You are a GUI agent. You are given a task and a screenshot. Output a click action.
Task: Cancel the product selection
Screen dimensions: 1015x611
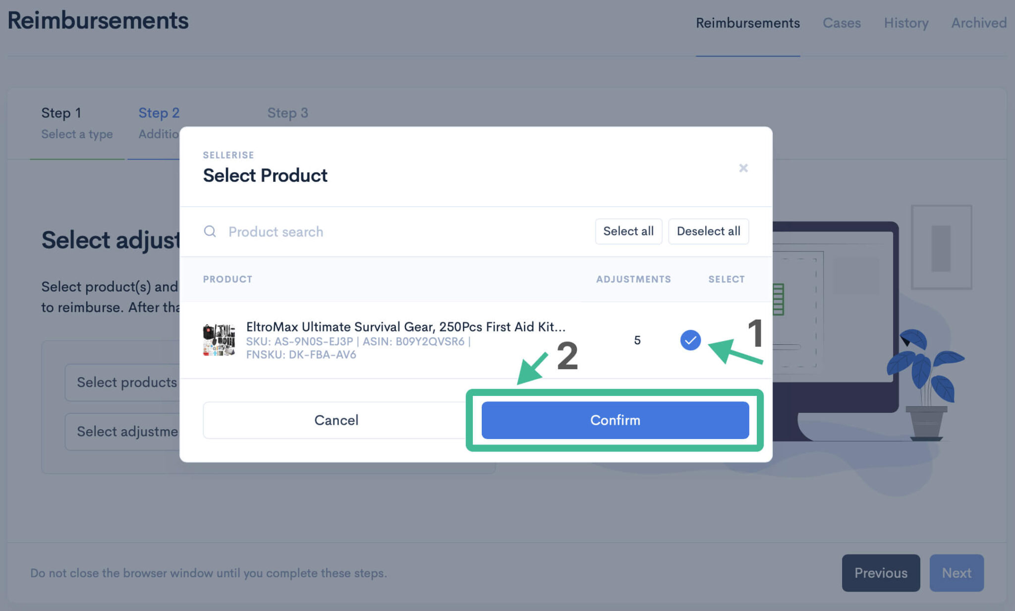tap(336, 420)
